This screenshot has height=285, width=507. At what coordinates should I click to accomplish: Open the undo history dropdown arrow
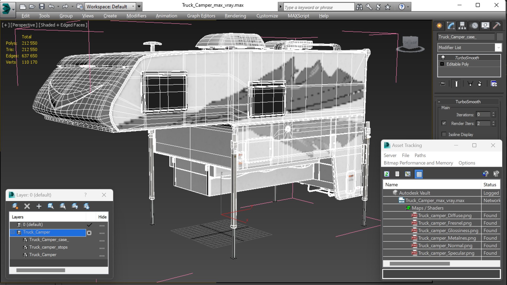(58, 7)
